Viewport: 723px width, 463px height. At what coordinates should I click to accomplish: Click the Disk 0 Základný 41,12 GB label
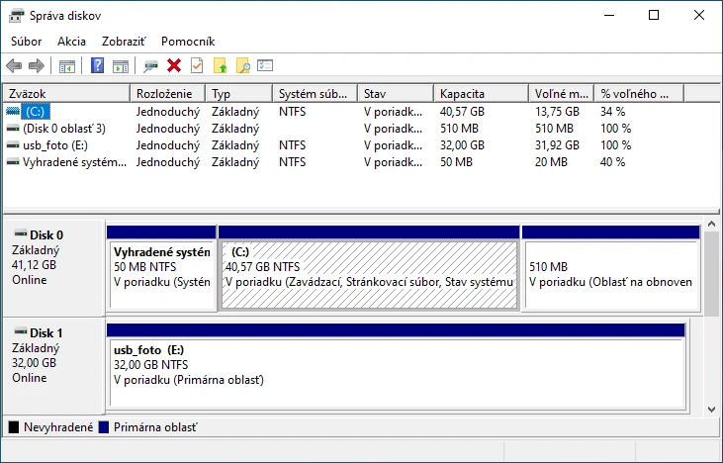53,267
